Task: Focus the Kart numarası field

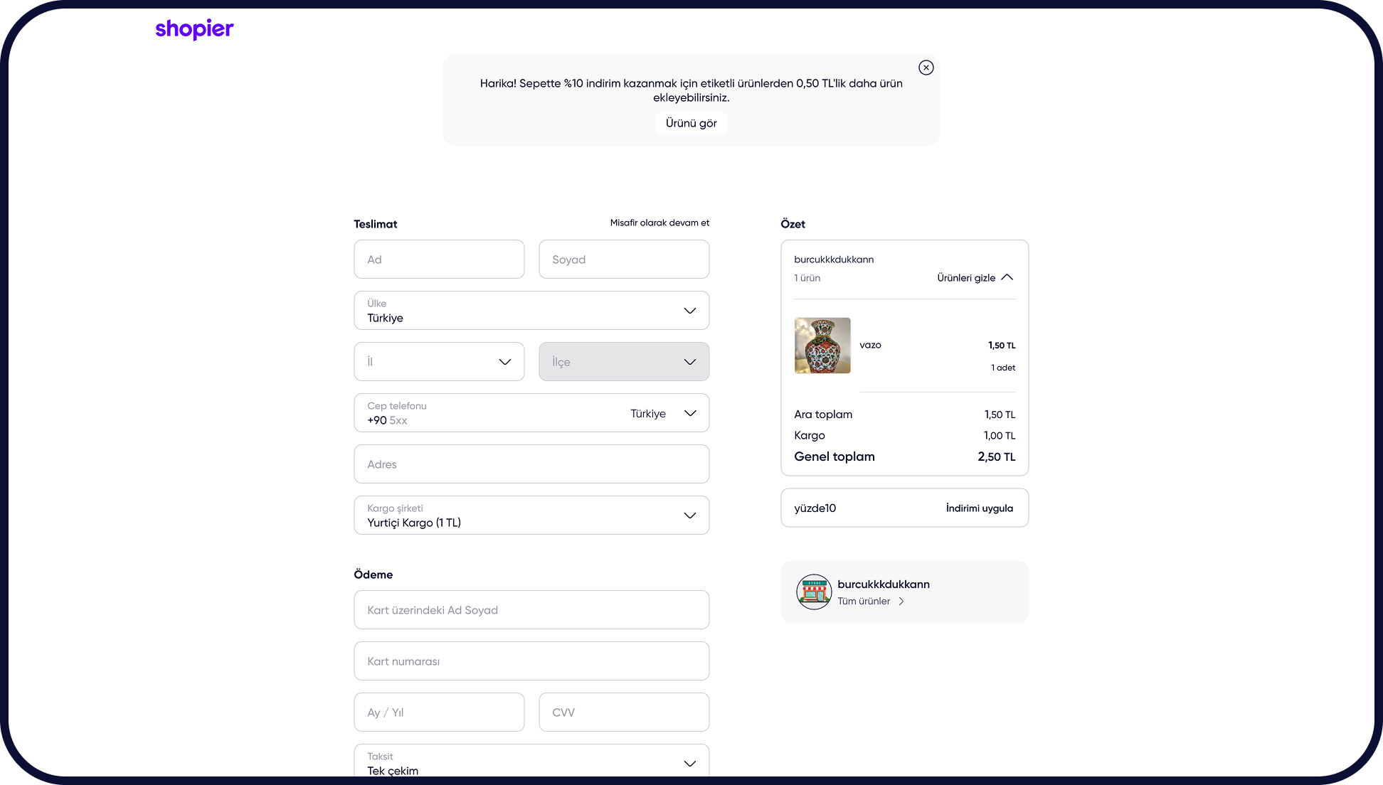Action: click(531, 661)
